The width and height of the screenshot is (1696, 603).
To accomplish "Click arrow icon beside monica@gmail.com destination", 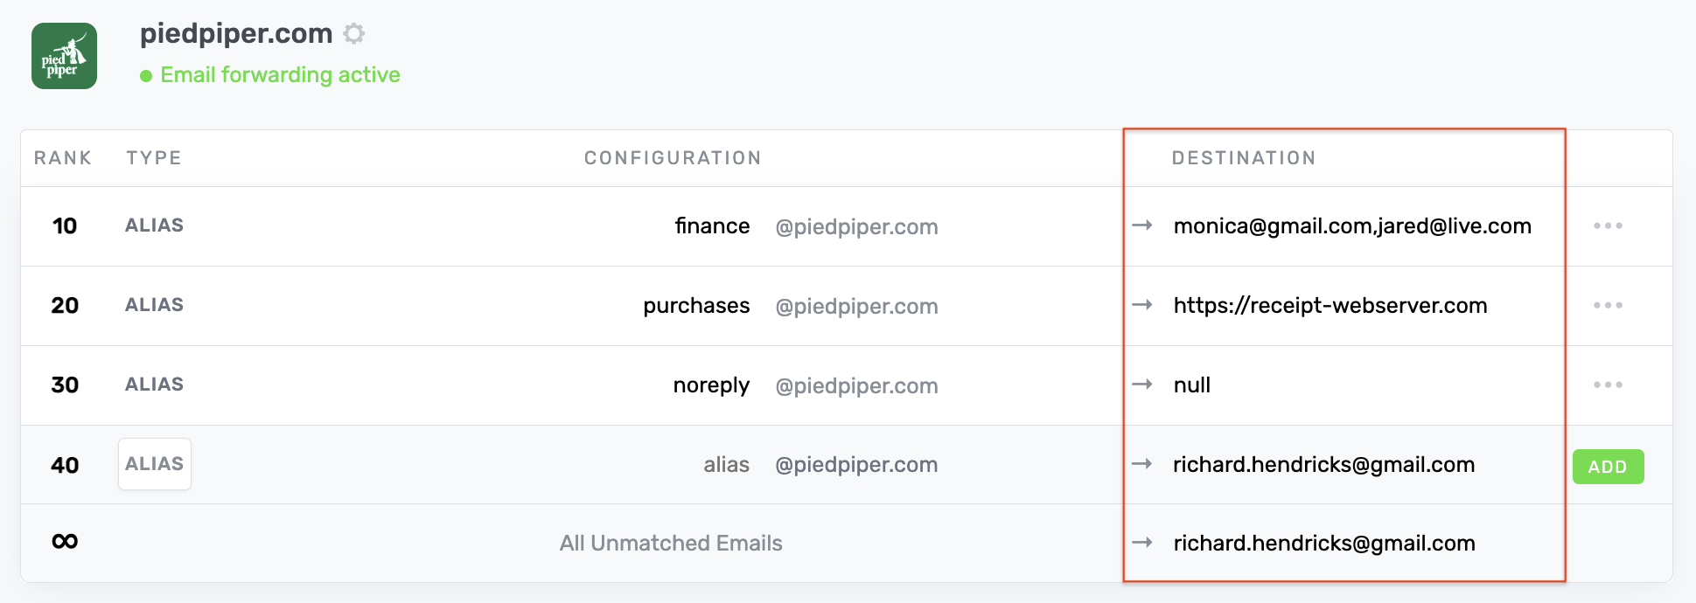I will coord(1141,225).
